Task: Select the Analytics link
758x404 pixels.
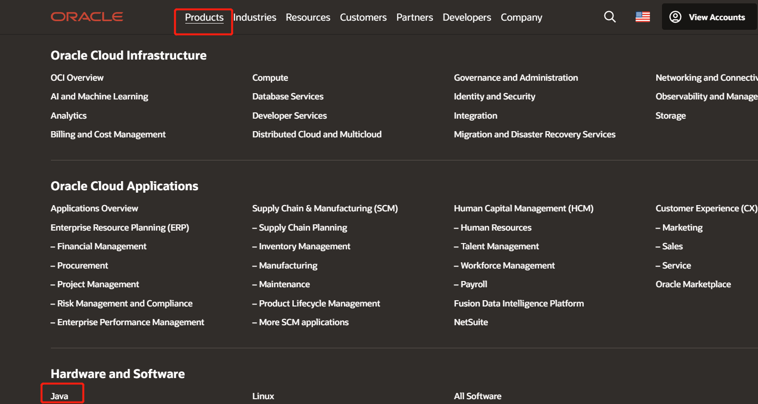Action: [69, 116]
